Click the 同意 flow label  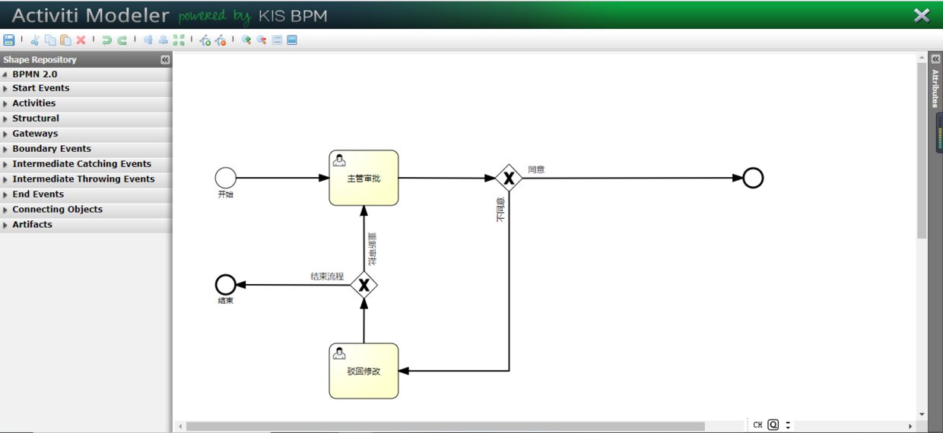tap(536, 169)
